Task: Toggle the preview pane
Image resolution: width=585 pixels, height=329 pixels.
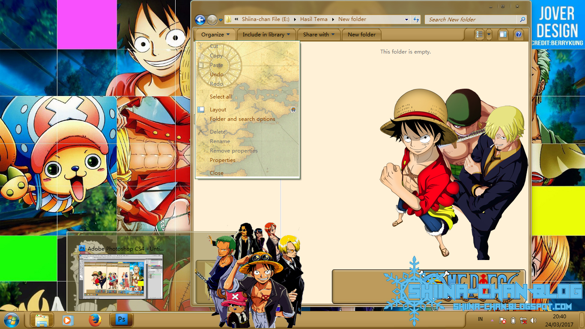Action: coord(503,35)
